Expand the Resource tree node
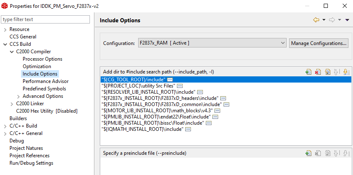This screenshot has width=353, height=175. tap(5, 29)
